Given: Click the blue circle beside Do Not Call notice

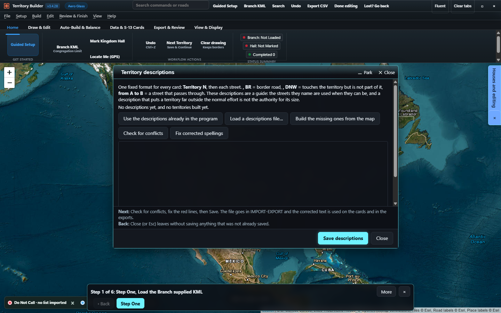Looking at the screenshot, I should pyautogui.click(x=82, y=303).
